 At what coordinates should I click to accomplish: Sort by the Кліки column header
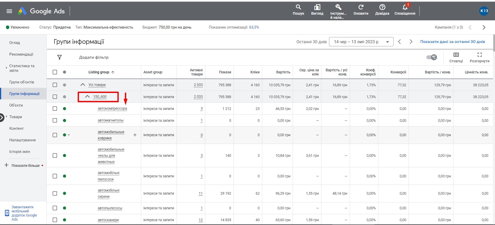pos(255,72)
